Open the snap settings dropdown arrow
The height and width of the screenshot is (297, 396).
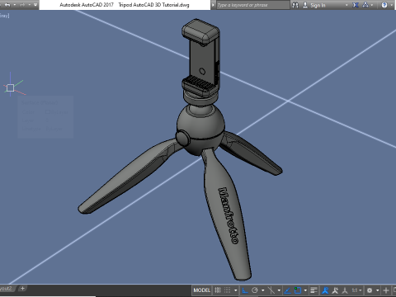[x=236, y=290]
